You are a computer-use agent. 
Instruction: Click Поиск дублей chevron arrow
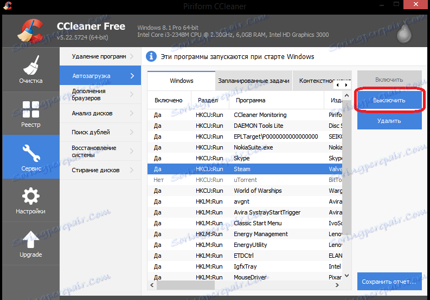[x=132, y=132]
